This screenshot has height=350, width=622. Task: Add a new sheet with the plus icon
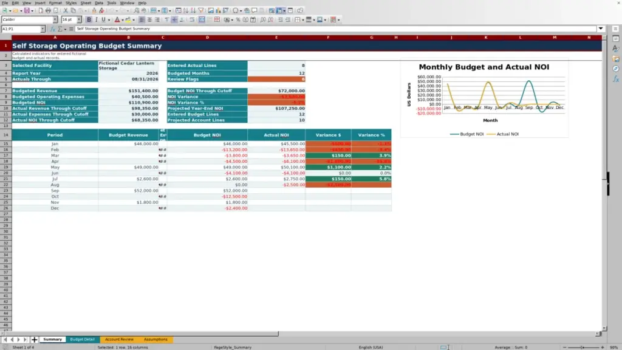[x=35, y=340]
